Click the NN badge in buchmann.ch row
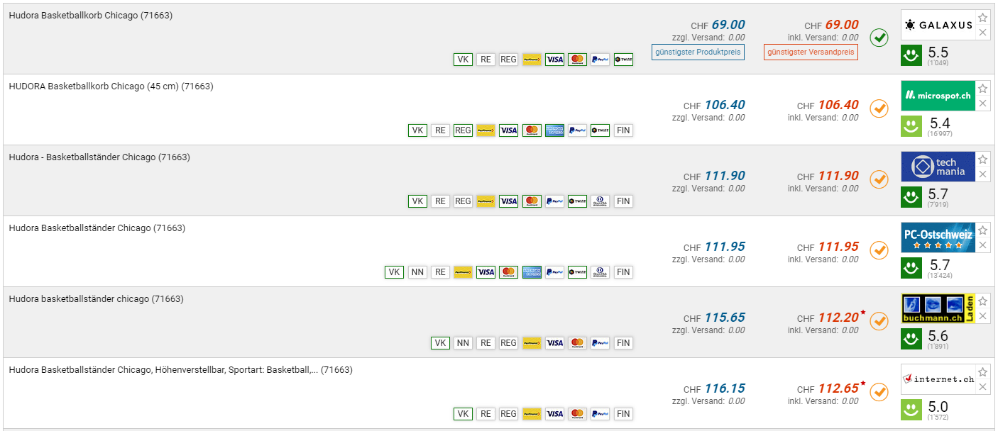998x431 pixels. point(463,343)
